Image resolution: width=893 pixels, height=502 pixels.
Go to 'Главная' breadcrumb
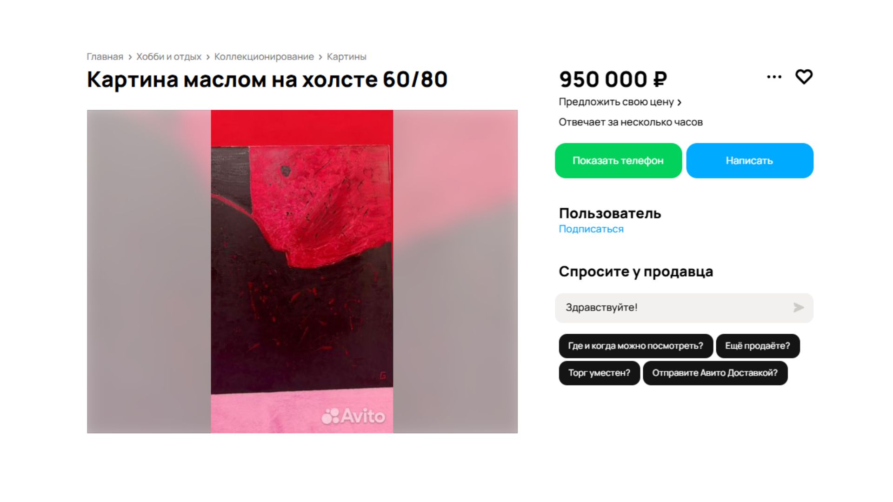(x=105, y=57)
